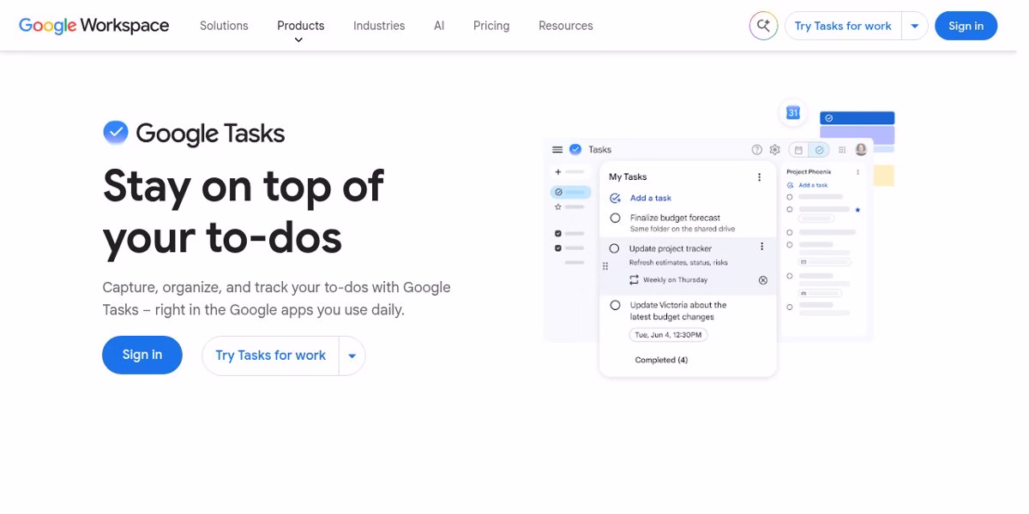Open the Google apps grid icon

(842, 150)
